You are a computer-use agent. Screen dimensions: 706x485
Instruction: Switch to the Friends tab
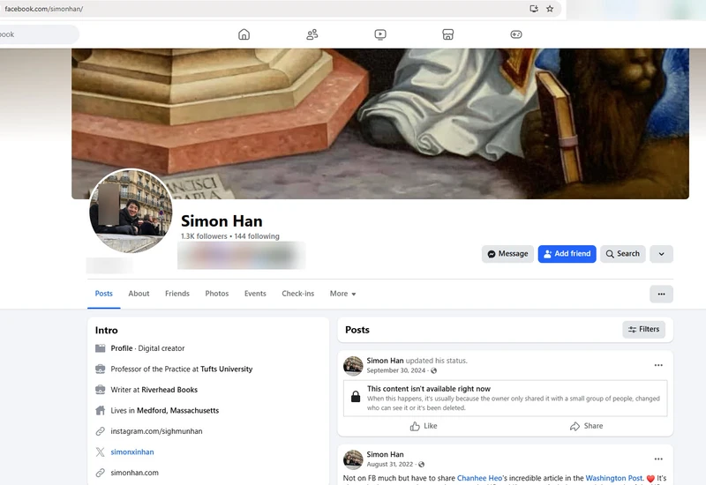[x=177, y=294]
